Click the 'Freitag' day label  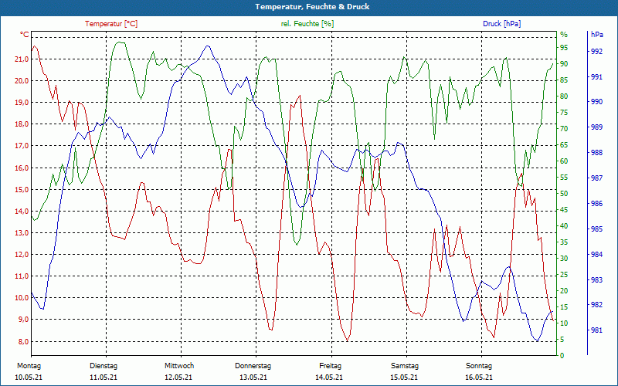click(331, 366)
